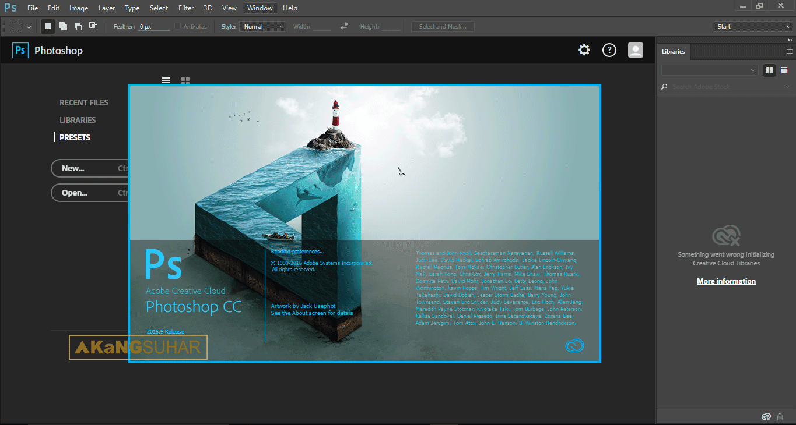This screenshot has height=425, width=796.
Task: Click the Height input field
Action: [391, 26]
